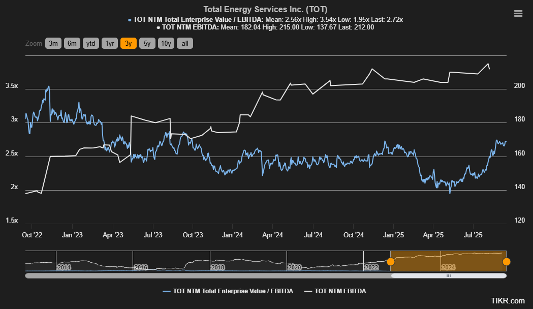Click the Zoom label beside range buttons

[34, 44]
